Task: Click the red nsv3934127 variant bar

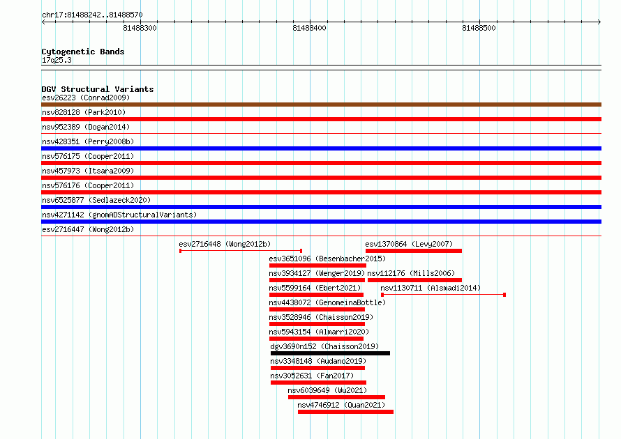Action: (317, 280)
